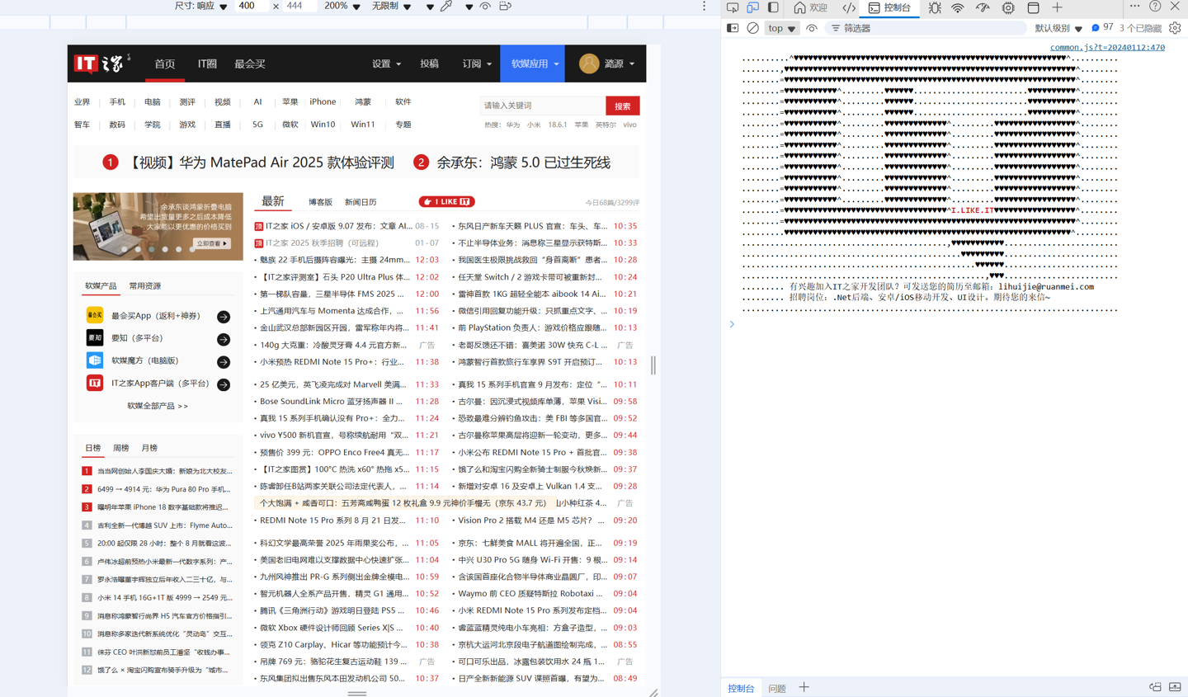Open the common.js source link
The height and width of the screenshot is (697, 1188).
pyautogui.click(x=1107, y=47)
